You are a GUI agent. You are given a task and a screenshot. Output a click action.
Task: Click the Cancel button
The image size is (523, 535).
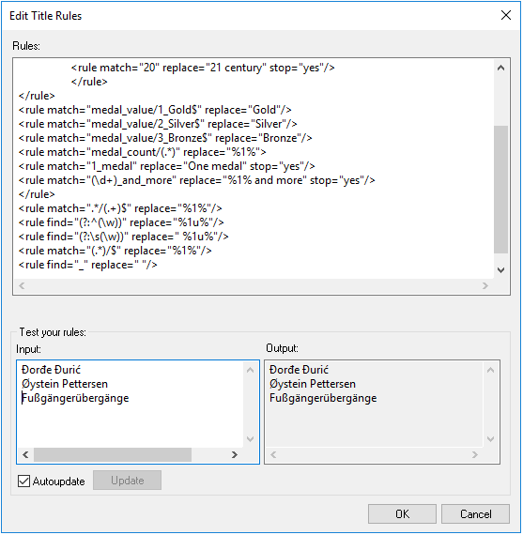point(475,513)
